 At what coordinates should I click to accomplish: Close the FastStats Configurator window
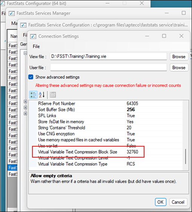click(x=142, y=3)
